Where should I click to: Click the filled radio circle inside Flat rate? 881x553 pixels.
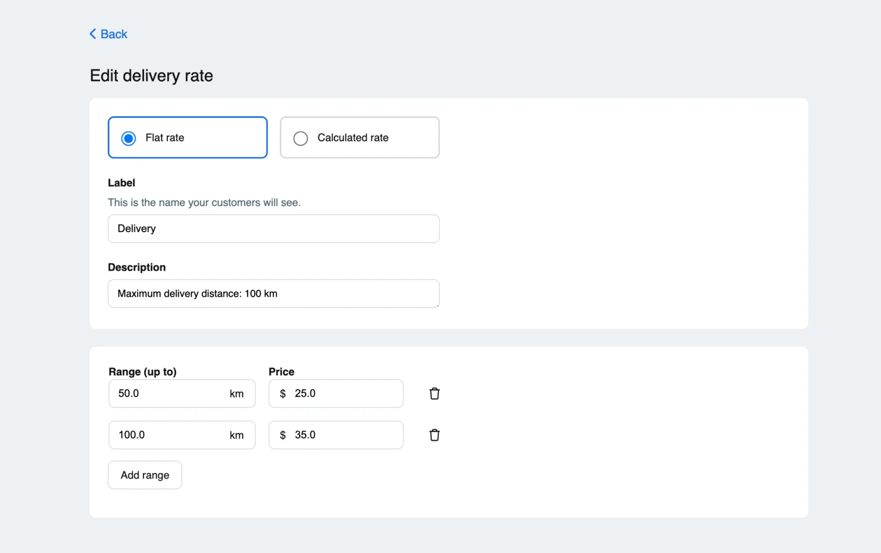pyautogui.click(x=128, y=138)
